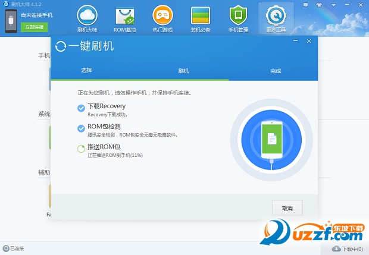The width and height of the screenshot is (369, 255).
Task: Open 手机管理 shield icon
Action: tap(238, 15)
